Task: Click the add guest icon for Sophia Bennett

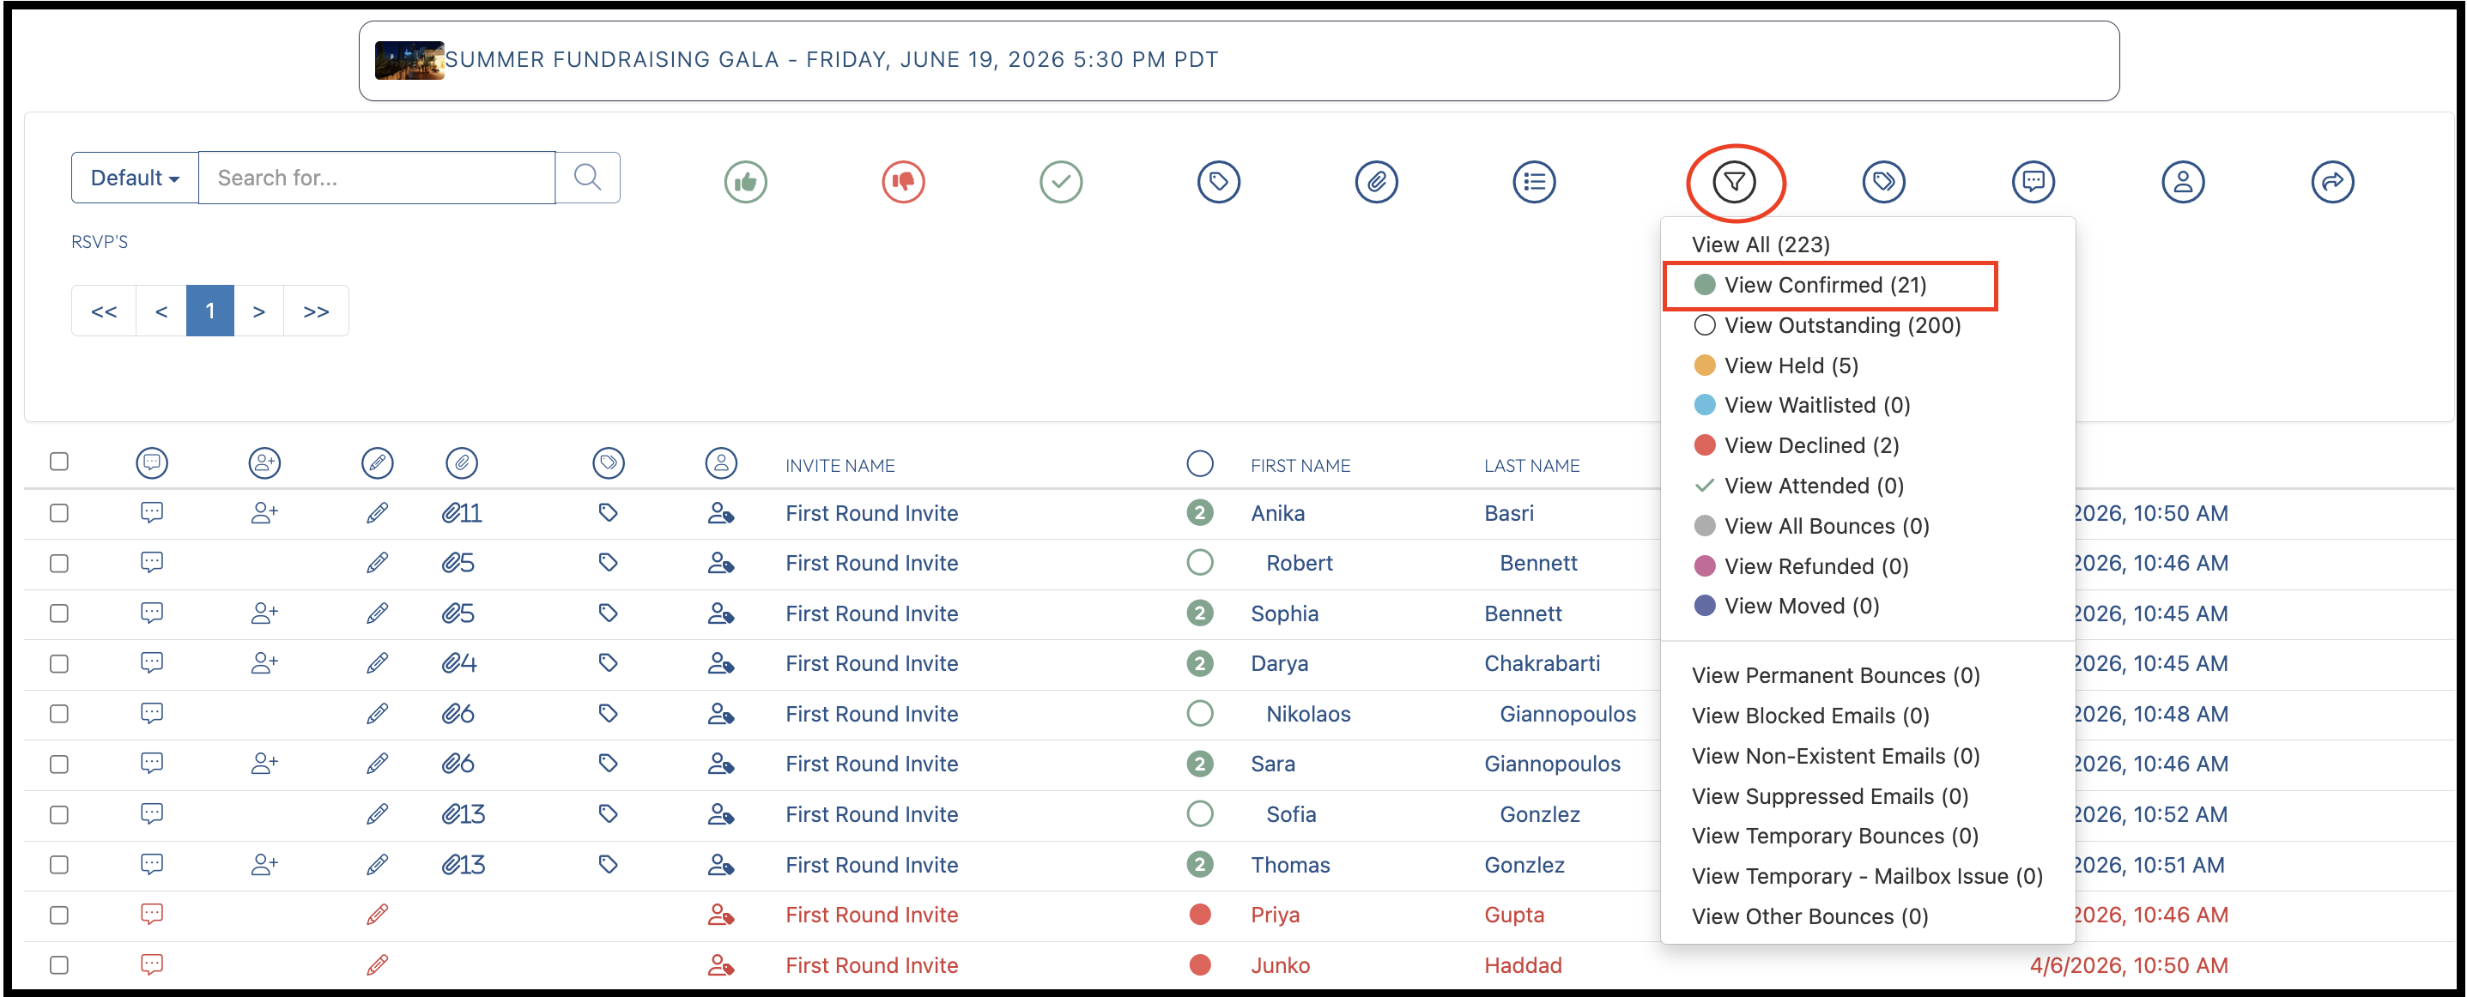Action: click(x=264, y=613)
